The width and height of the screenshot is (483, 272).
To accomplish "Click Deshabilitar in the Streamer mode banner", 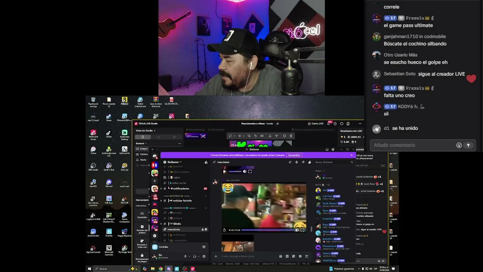I will [294, 155].
